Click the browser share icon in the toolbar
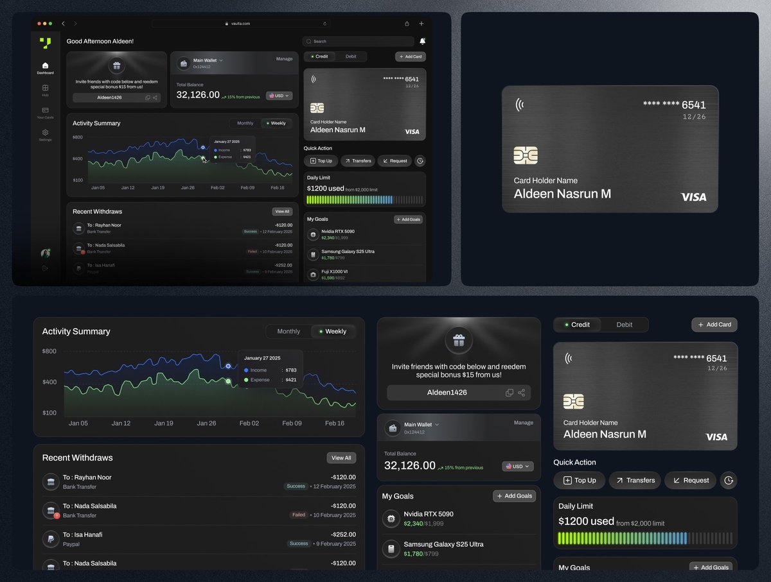Image resolution: width=771 pixels, height=582 pixels. point(407,24)
